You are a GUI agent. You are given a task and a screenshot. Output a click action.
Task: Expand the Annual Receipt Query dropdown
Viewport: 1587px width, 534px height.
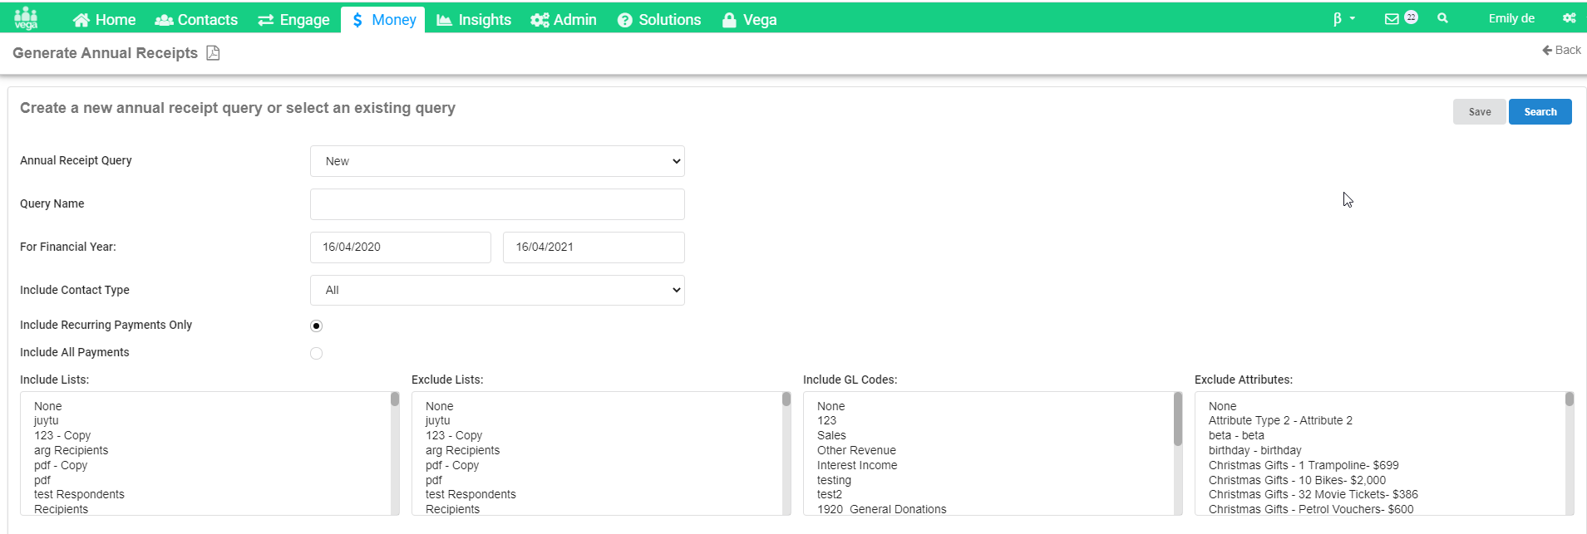click(x=497, y=161)
